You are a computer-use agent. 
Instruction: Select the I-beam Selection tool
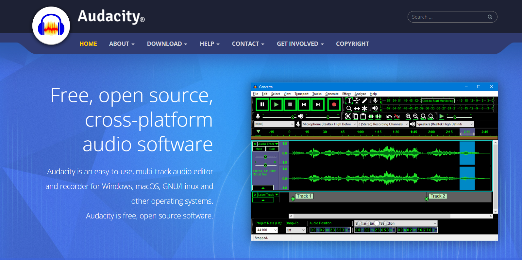pyautogui.click(x=349, y=101)
